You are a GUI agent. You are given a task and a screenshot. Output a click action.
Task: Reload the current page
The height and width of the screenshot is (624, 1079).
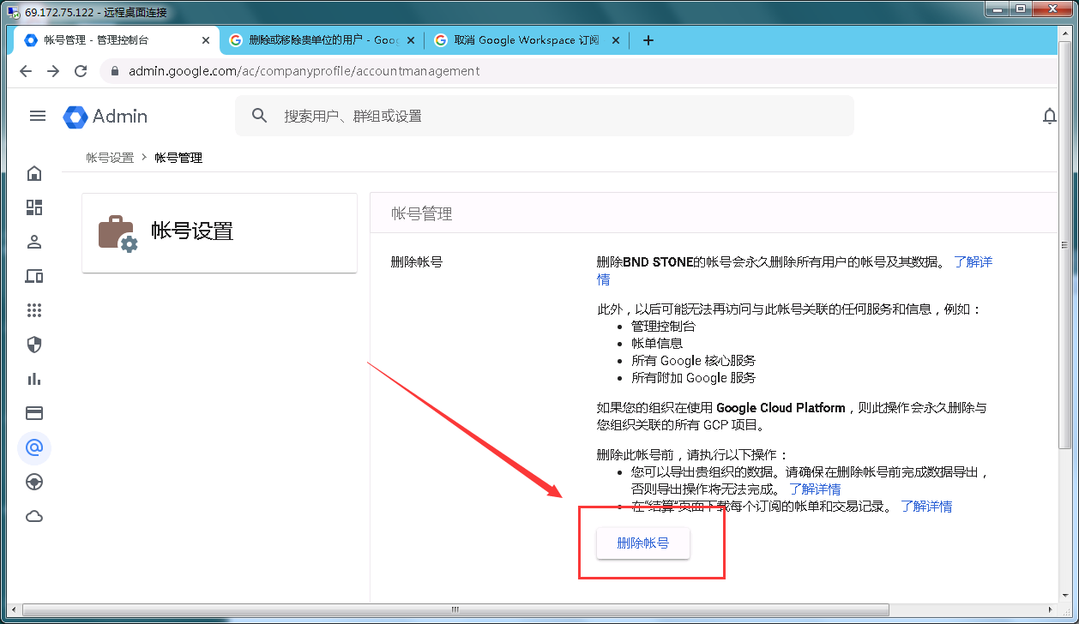click(81, 71)
